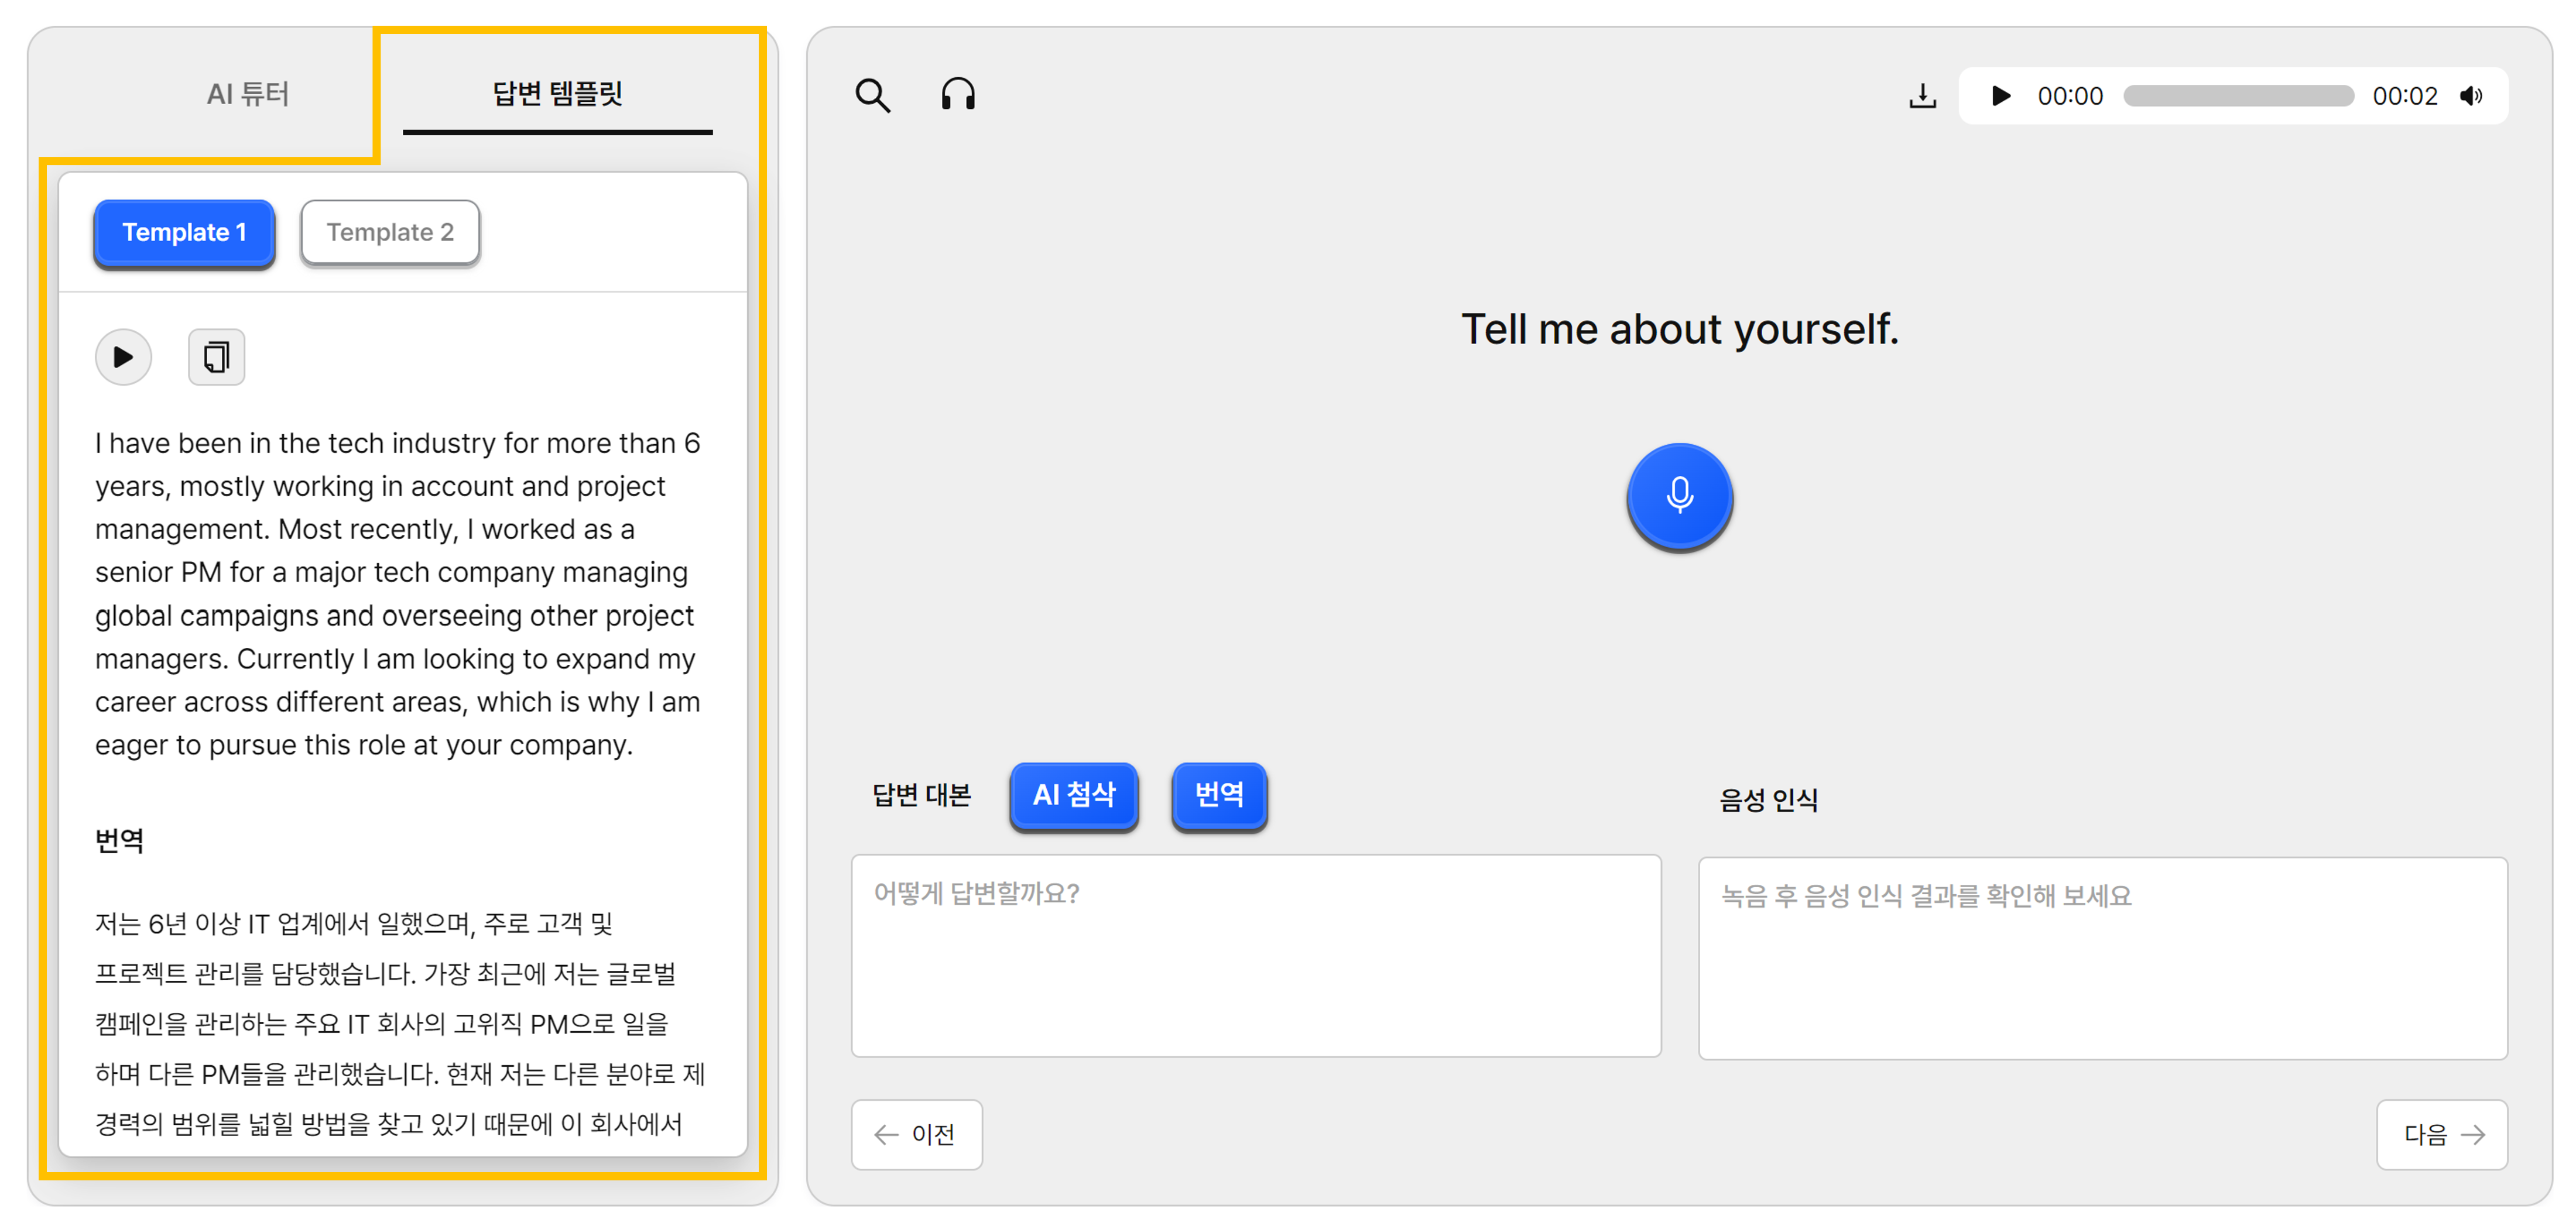The height and width of the screenshot is (1219, 2576).
Task: Switch to the AI 튜터 tab
Action: click(x=247, y=94)
